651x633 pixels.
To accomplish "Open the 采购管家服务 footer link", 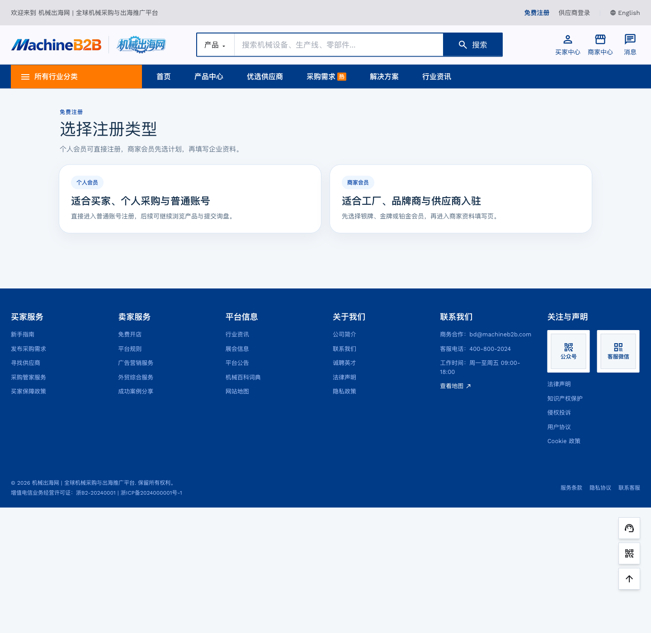I will (x=28, y=378).
